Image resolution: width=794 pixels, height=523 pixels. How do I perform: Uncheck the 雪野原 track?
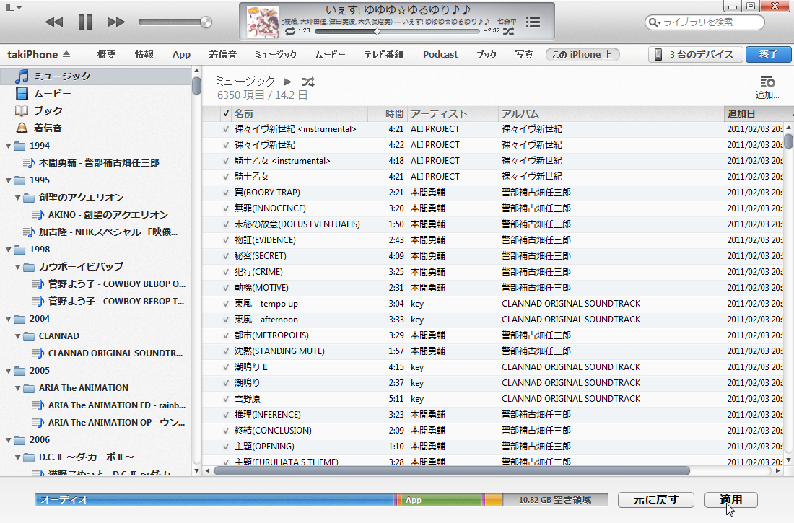click(226, 399)
